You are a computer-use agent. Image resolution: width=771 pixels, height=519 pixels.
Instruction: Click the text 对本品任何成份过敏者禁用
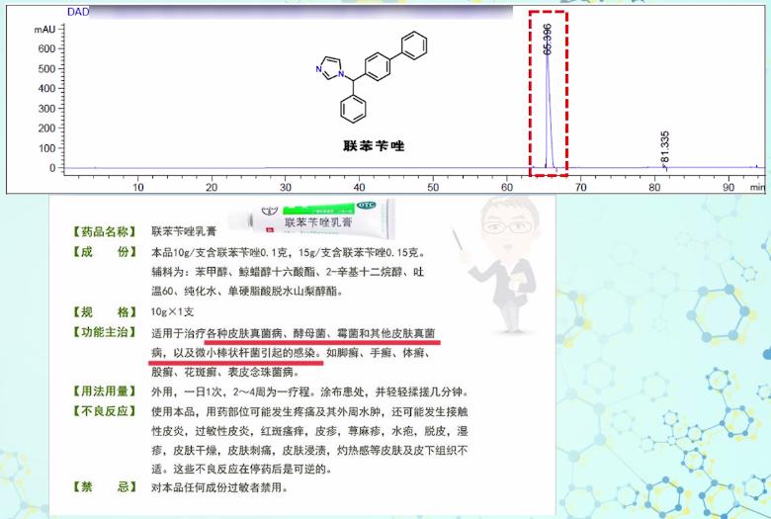tap(219, 487)
